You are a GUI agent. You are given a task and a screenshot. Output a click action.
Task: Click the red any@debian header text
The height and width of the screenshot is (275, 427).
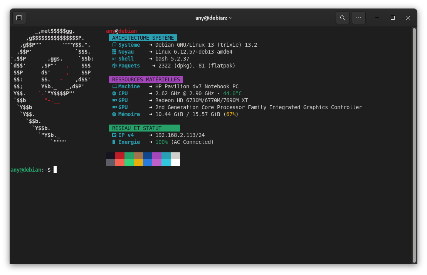pos(121,31)
